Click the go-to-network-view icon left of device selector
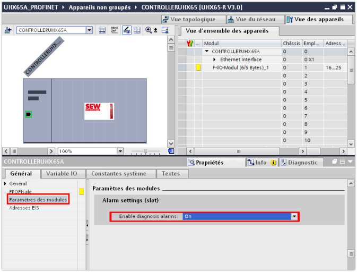 pos(8,30)
